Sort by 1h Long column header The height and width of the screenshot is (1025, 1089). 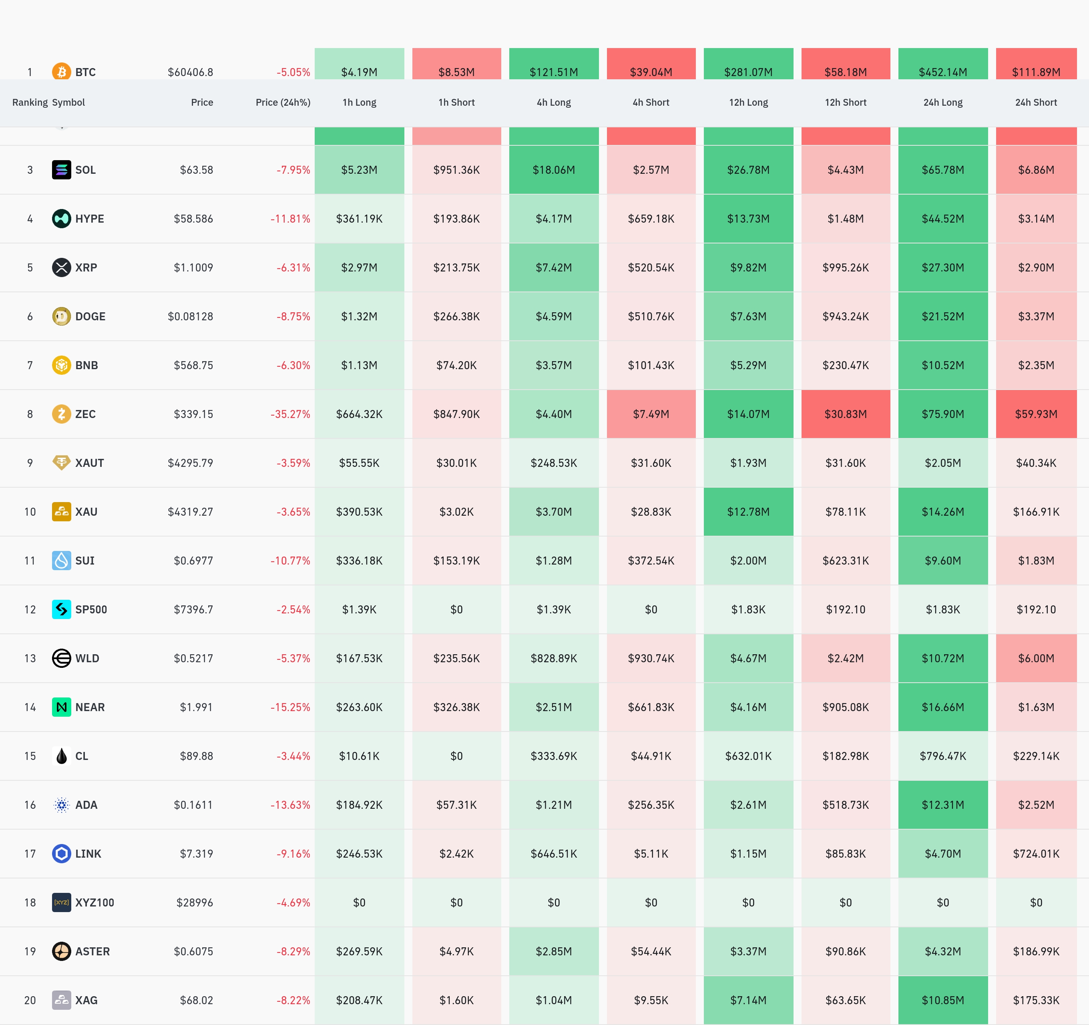(x=360, y=102)
